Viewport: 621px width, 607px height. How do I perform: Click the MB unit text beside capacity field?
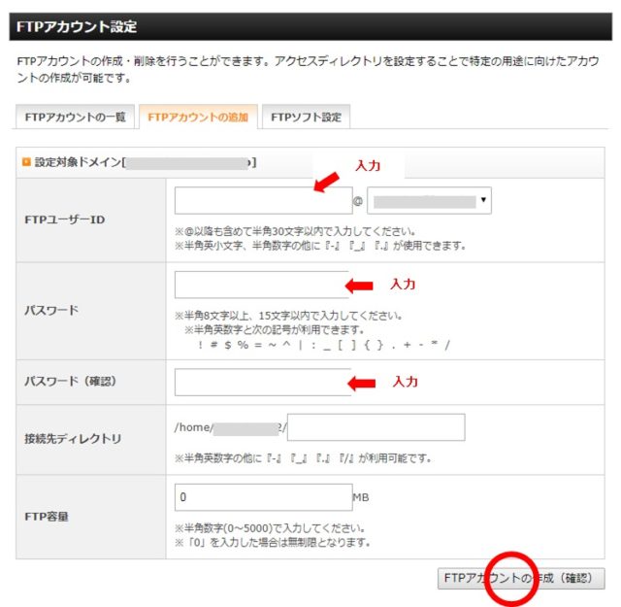(361, 497)
